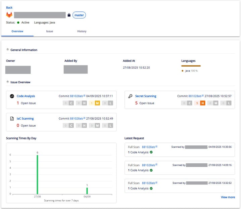
Task: Switch to the Issue tab
Action: (x=49, y=31)
